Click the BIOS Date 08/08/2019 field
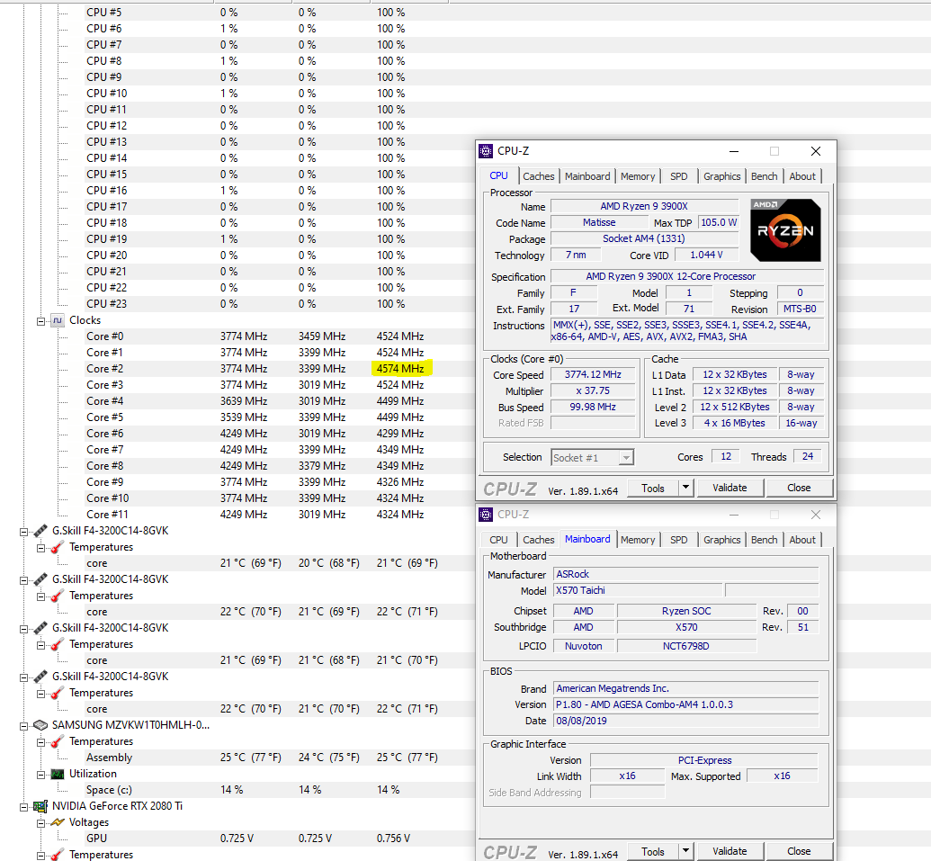 (685, 721)
